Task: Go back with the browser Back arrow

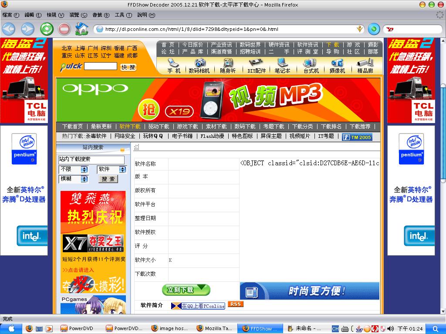Action: (x=9, y=29)
